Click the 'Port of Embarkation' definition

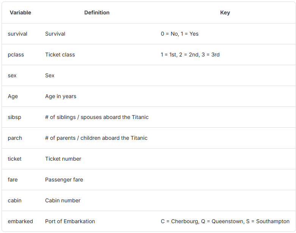[70, 221]
